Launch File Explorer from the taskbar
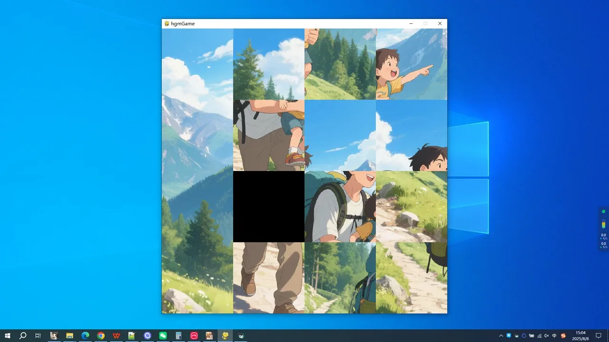 [69, 336]
